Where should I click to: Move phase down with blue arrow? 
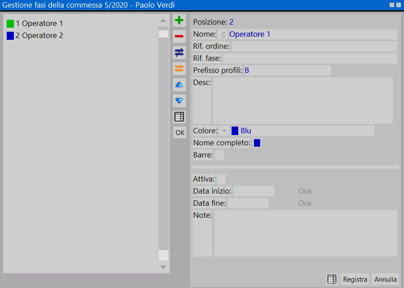pyautogui.click(x=179, y=101)
